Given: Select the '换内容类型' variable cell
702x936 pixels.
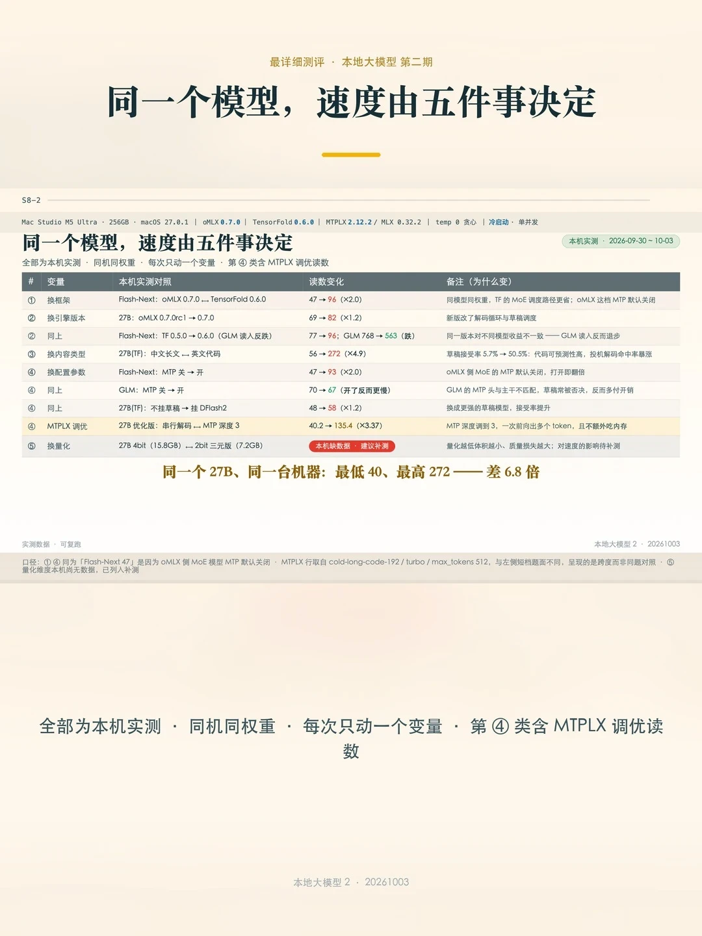Looking at the screenshot, I should coord(66,354).
